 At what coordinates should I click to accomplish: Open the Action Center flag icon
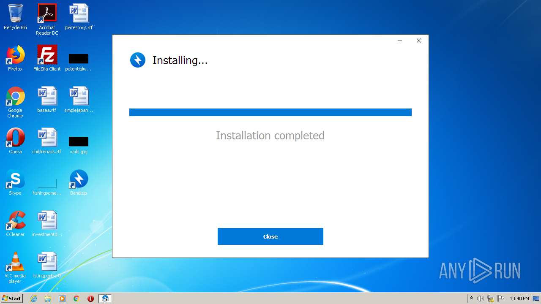click(501, 299)
